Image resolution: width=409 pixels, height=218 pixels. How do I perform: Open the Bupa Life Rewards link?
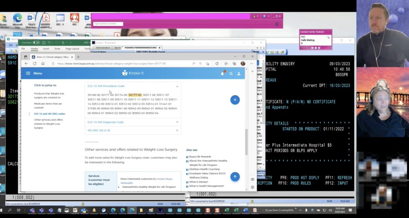click(x=200, y=157)
